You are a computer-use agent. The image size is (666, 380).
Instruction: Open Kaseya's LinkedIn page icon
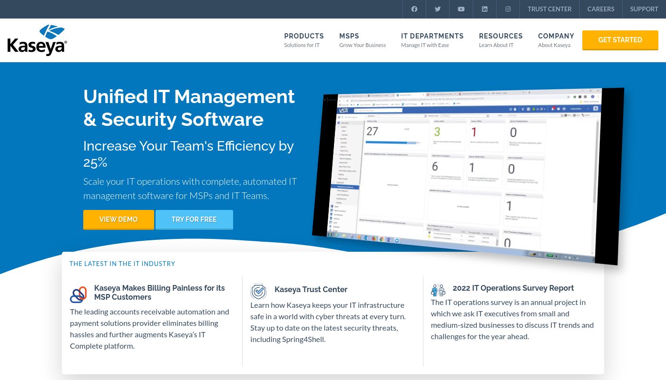[x=485, y=9]
